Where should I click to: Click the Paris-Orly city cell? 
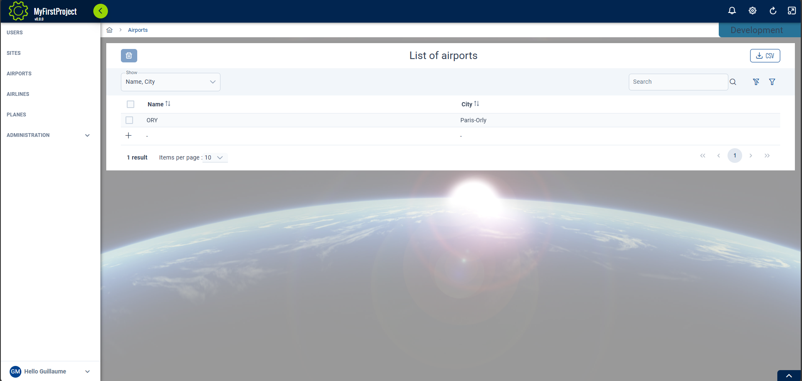473,120
